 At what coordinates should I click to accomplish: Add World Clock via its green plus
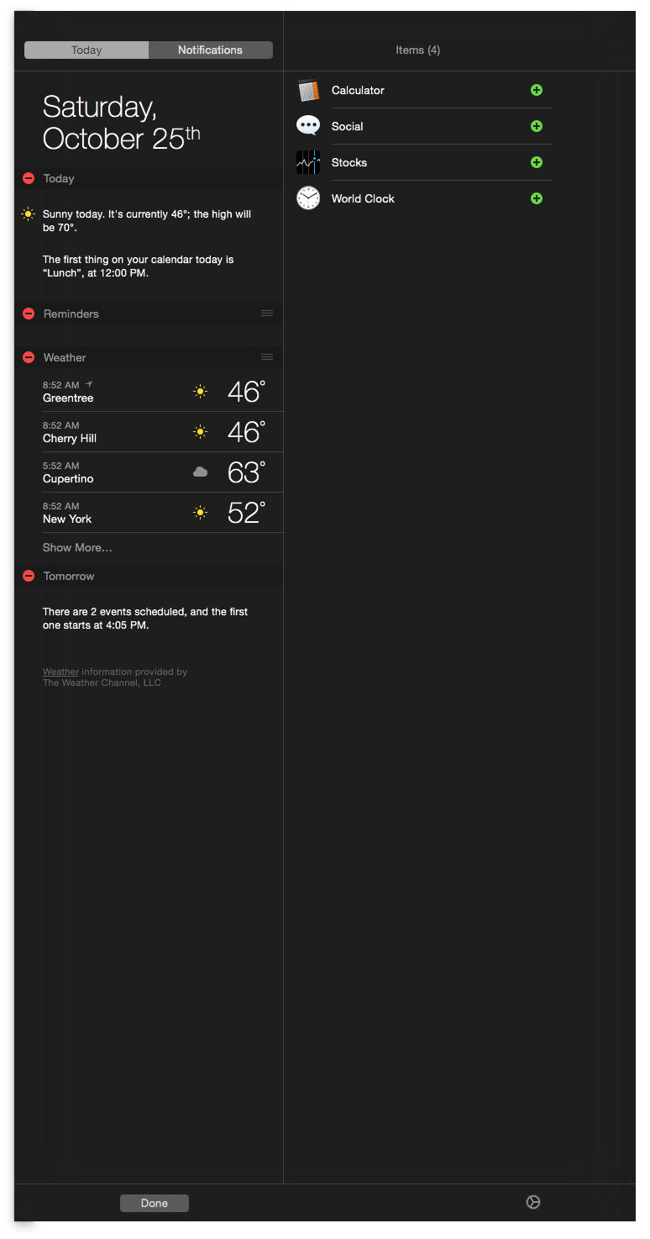tap(537, 198)
